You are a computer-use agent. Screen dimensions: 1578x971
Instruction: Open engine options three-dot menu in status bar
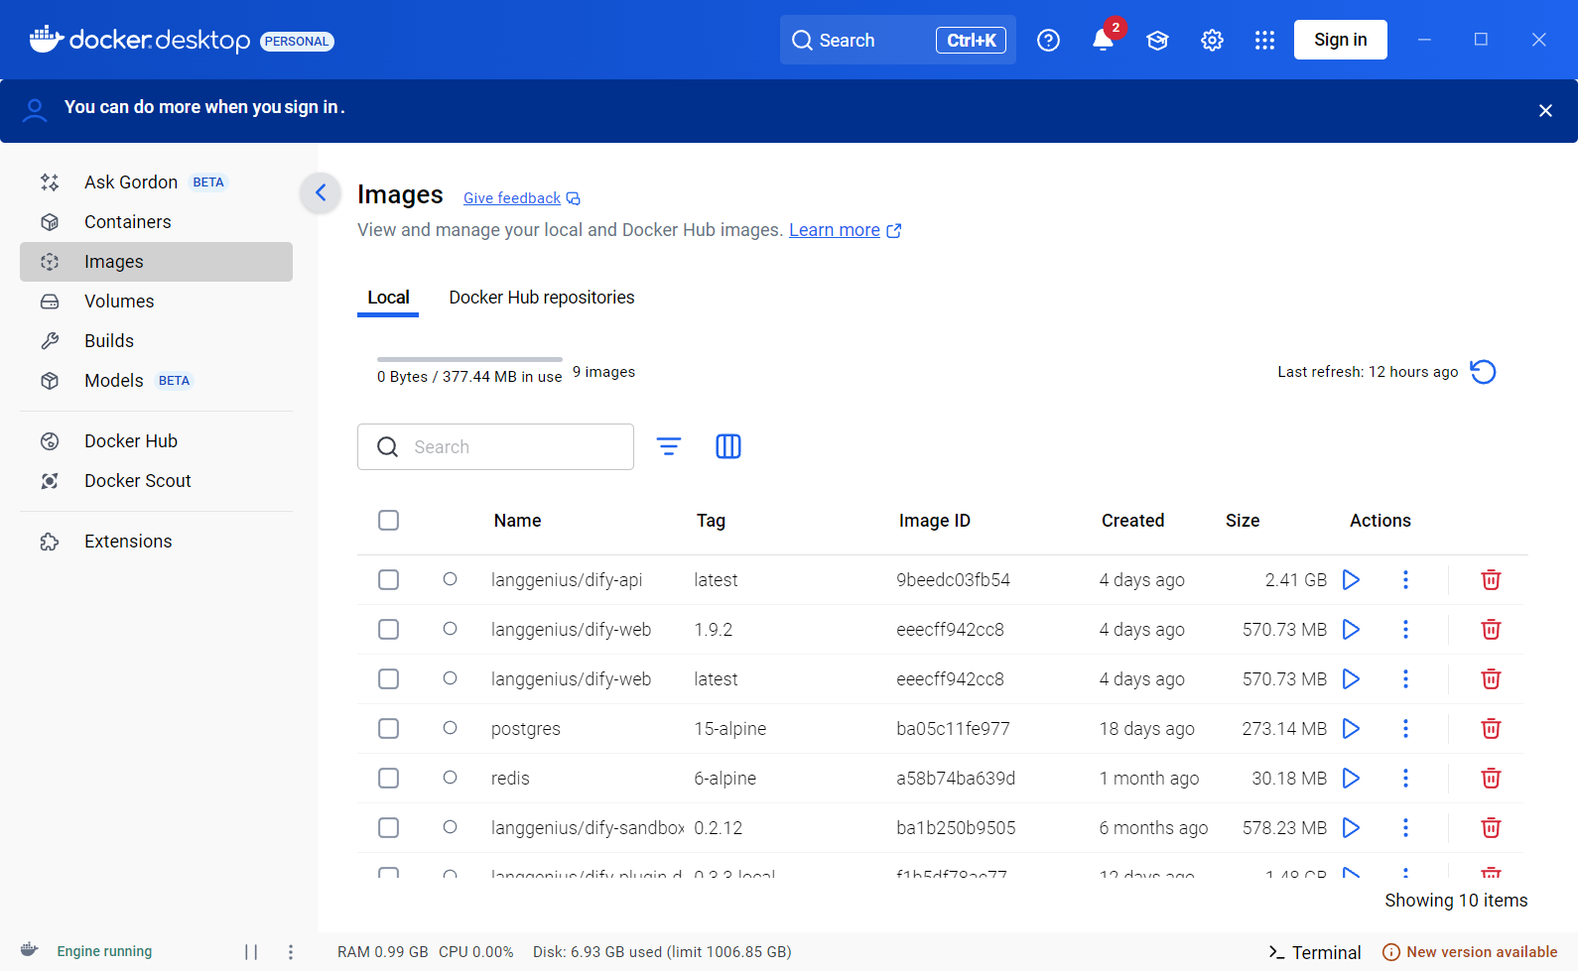[291, 952]
